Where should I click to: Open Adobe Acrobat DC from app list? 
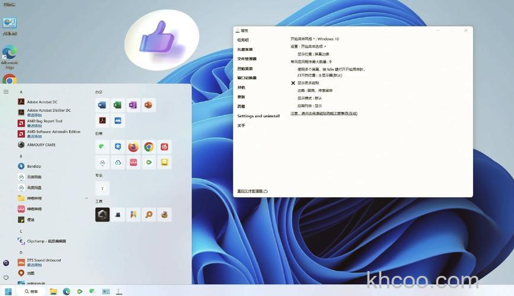pyautogui.click(x=38, y=102)
